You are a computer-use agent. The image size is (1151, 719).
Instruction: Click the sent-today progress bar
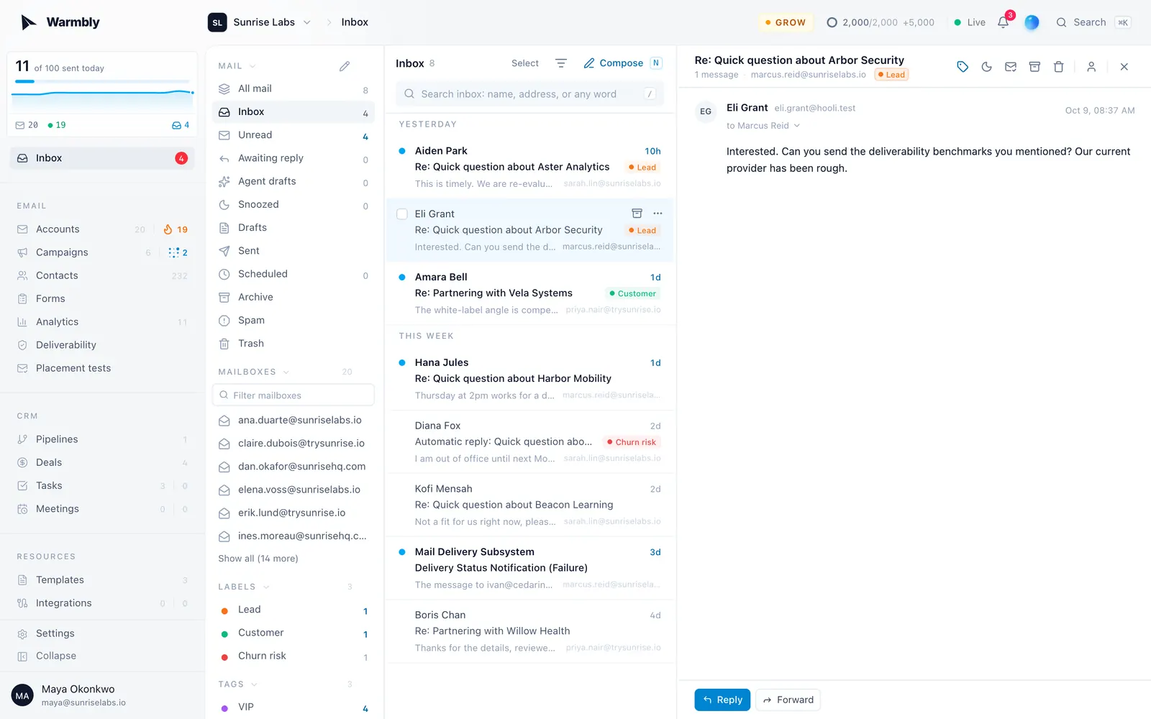(x=102, y=81)
